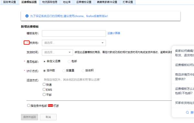194x123 pixels.
Task: Select 按件数 pricing method
Action: tap(44, 71)
